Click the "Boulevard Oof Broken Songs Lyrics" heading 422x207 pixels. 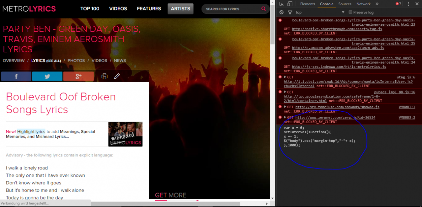pos(61,103)
